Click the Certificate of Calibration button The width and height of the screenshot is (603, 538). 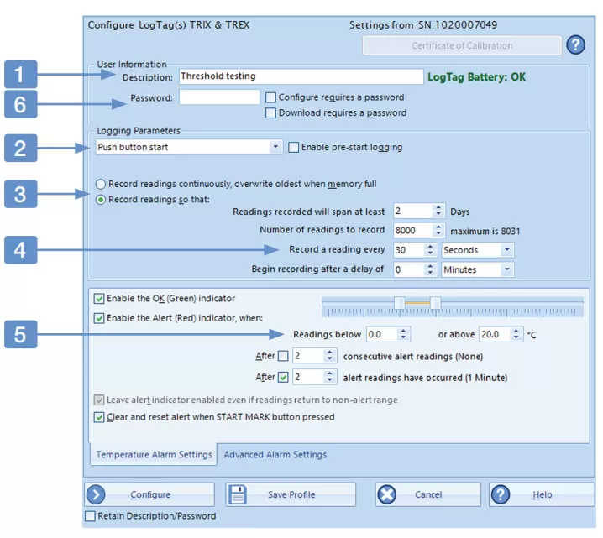461,45
